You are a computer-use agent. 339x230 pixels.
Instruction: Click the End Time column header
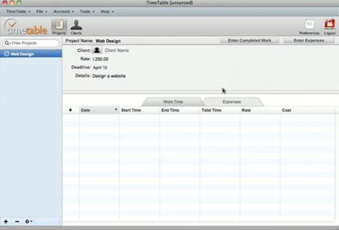tap(180, 110)
